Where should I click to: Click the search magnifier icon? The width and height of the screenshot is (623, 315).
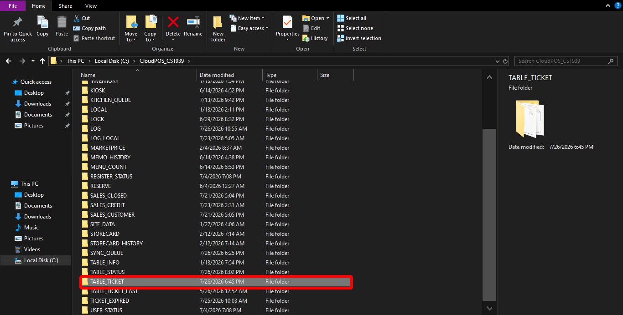point(612,61)
